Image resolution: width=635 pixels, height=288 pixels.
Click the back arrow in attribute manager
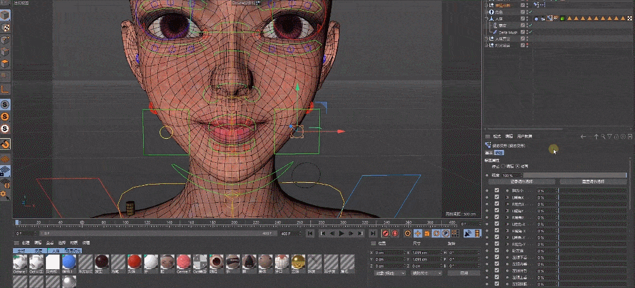583,136
